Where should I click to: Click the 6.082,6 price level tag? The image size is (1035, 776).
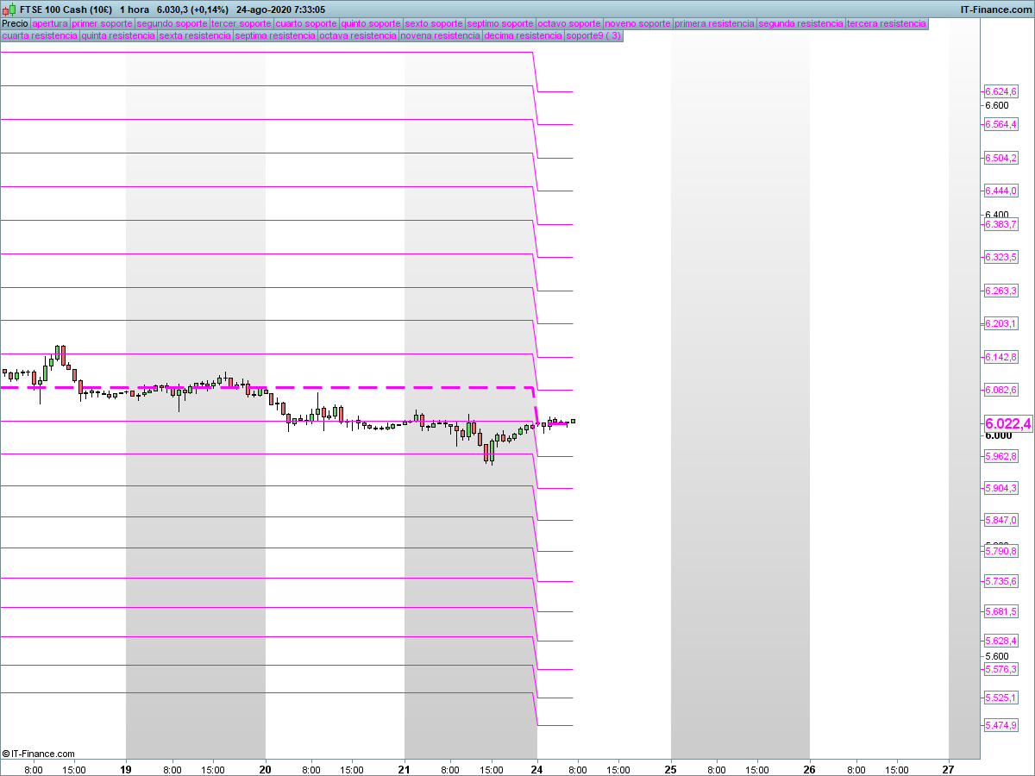click(1000, 390)
